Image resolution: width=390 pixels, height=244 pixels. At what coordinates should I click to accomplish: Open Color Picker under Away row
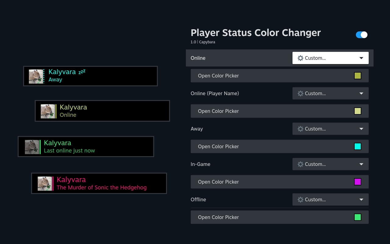tap(280, 146)
